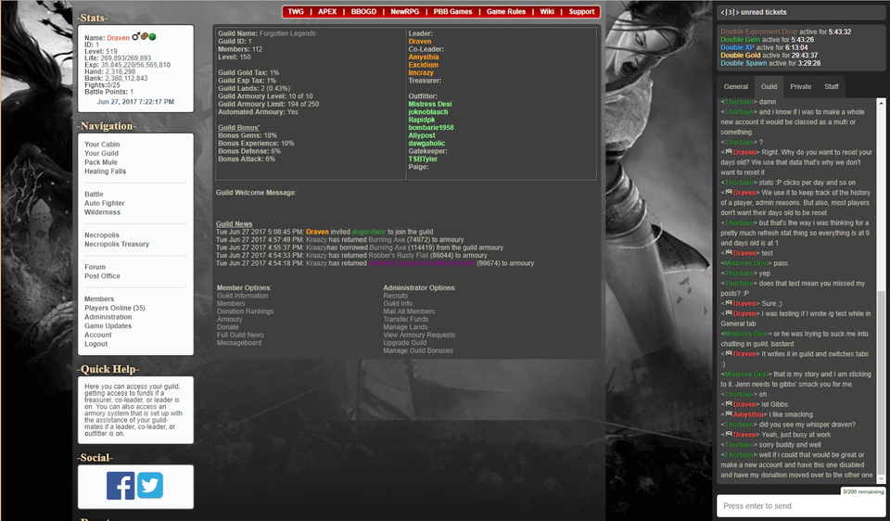
Task: Click Donation Rankings under Member Options
Action: tap(246, 311)
